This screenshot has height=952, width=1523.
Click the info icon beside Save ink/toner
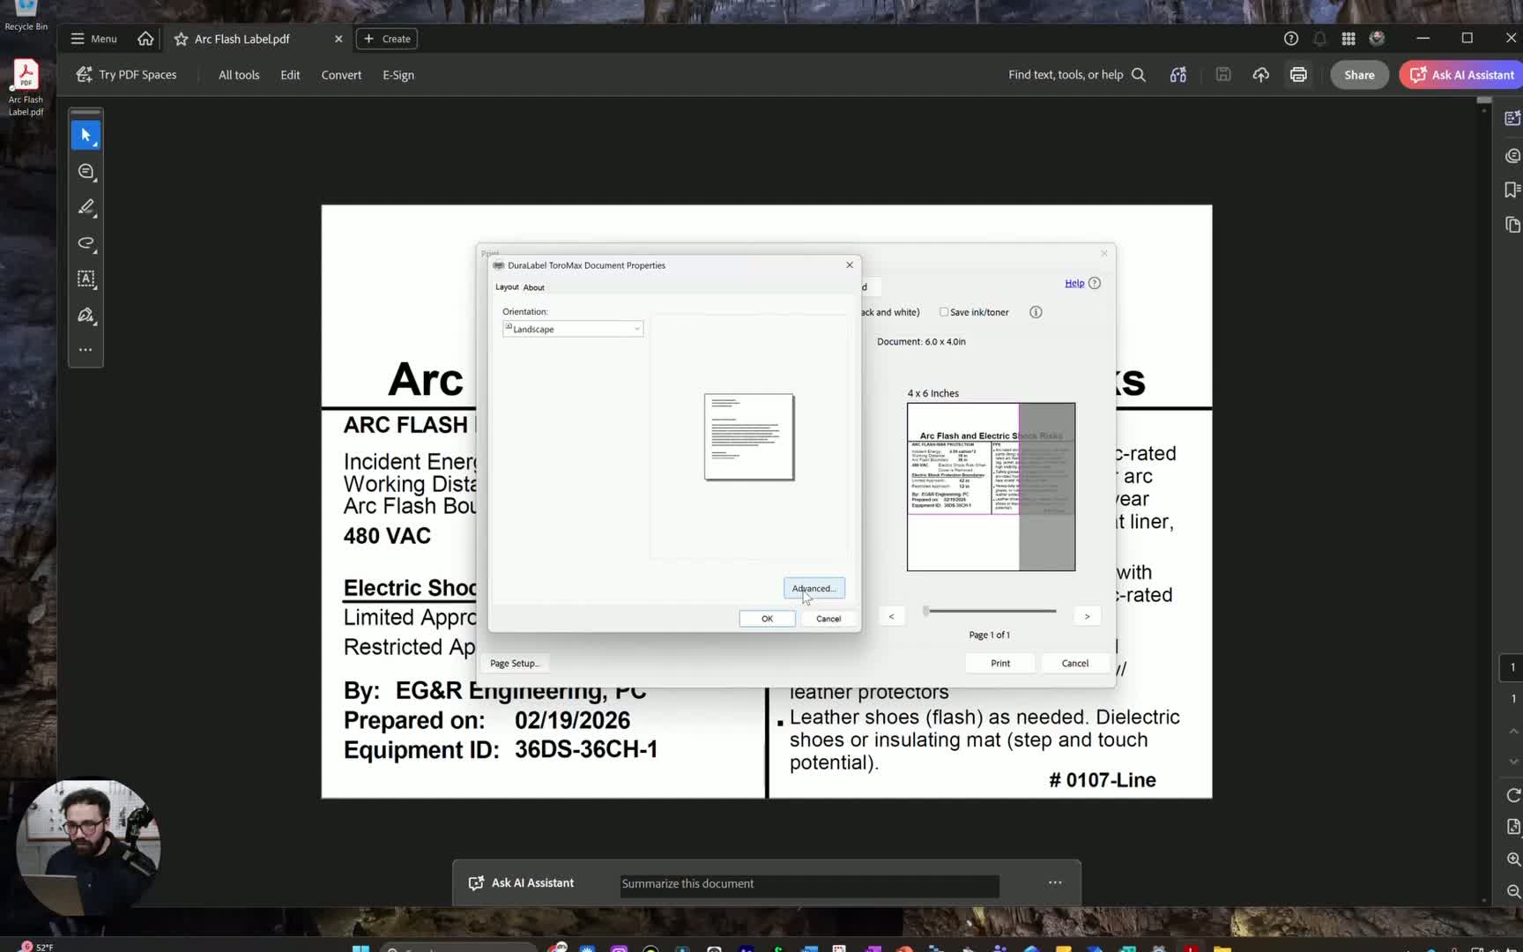tap(1036, 312)
